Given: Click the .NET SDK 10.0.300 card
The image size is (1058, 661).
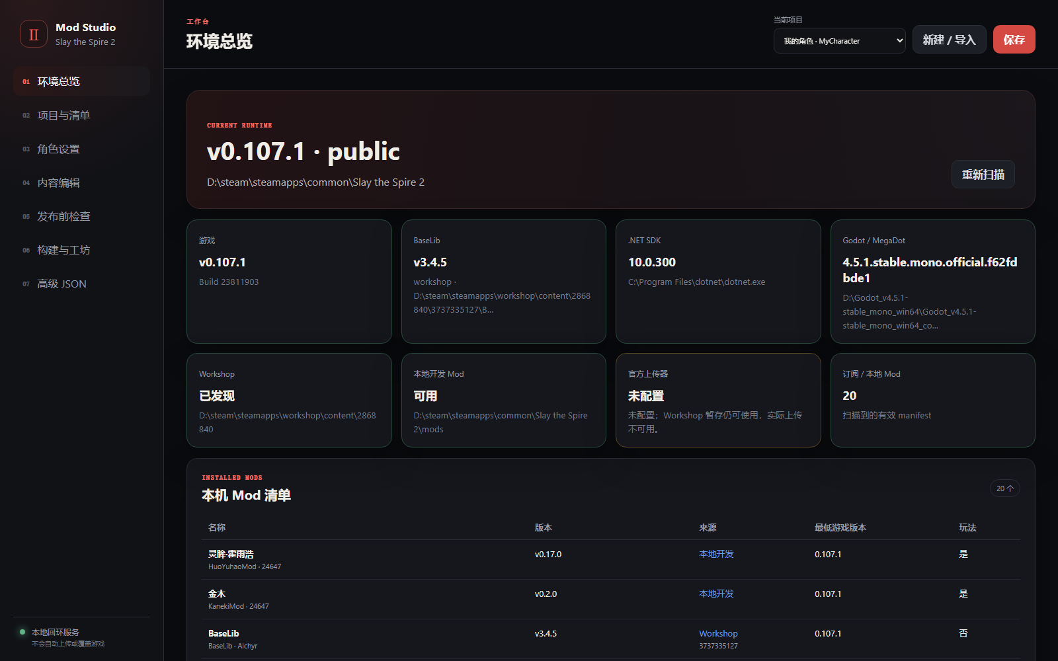Looking at the screenshot, I should (718, 282).
